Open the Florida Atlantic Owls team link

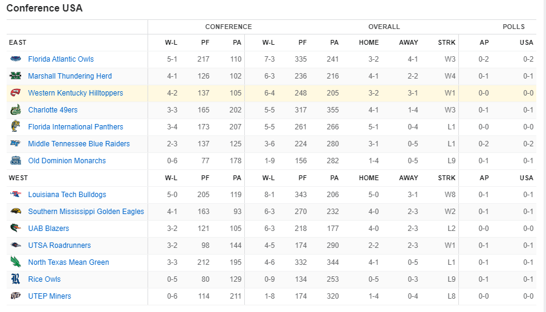(x=60, y=59)
